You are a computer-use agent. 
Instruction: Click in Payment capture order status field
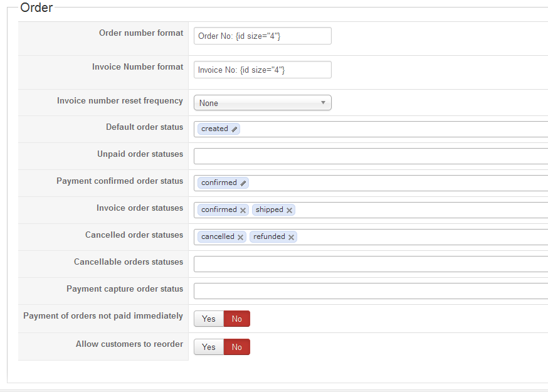(x=370, y=291)
